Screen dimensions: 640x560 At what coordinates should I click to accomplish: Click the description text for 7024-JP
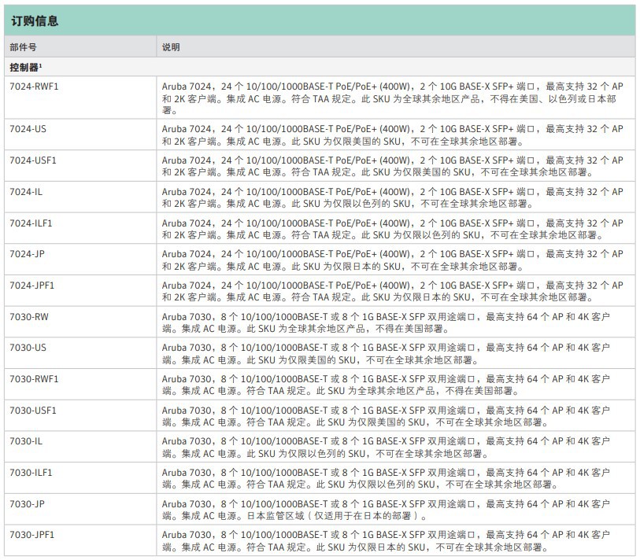pos(393,260)
